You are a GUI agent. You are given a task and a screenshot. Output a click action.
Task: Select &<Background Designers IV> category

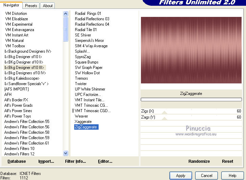point(28,51)
